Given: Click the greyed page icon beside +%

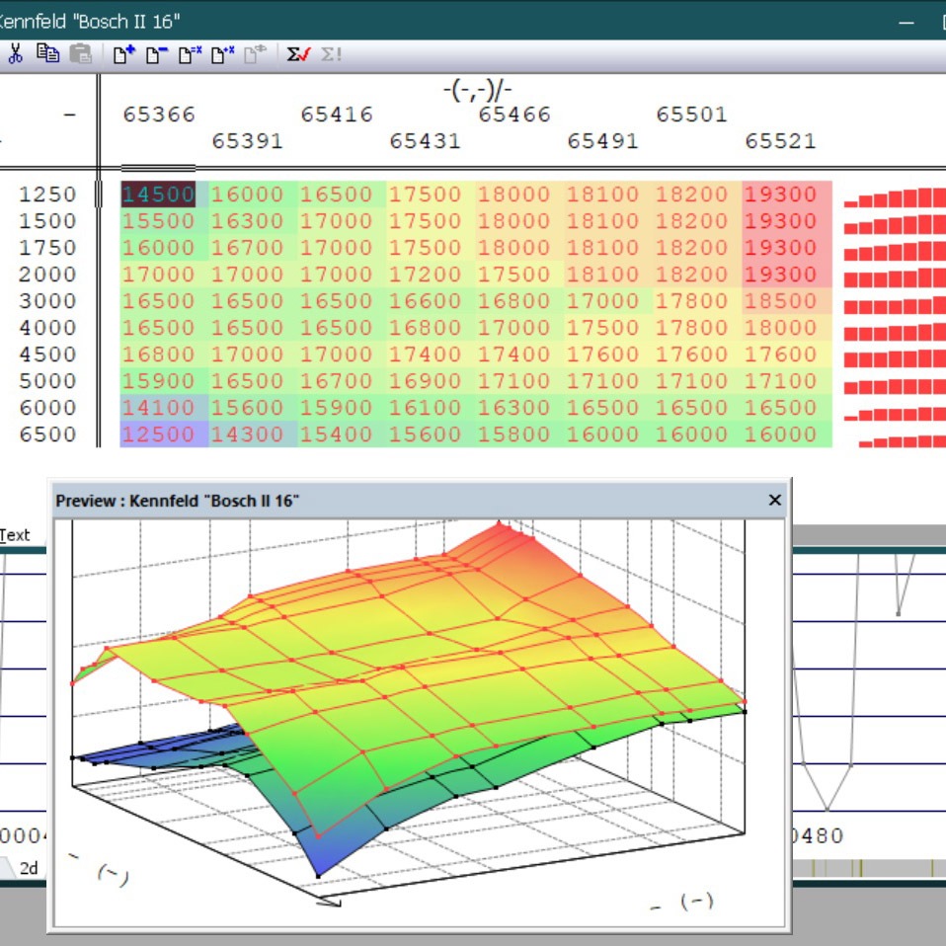Looking at the screenshot, I should (255, 54).
